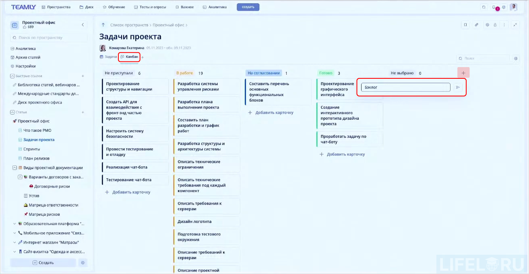
Task: Submit the Бэклог column via the arrow icon
Action: tap(459, 87)
